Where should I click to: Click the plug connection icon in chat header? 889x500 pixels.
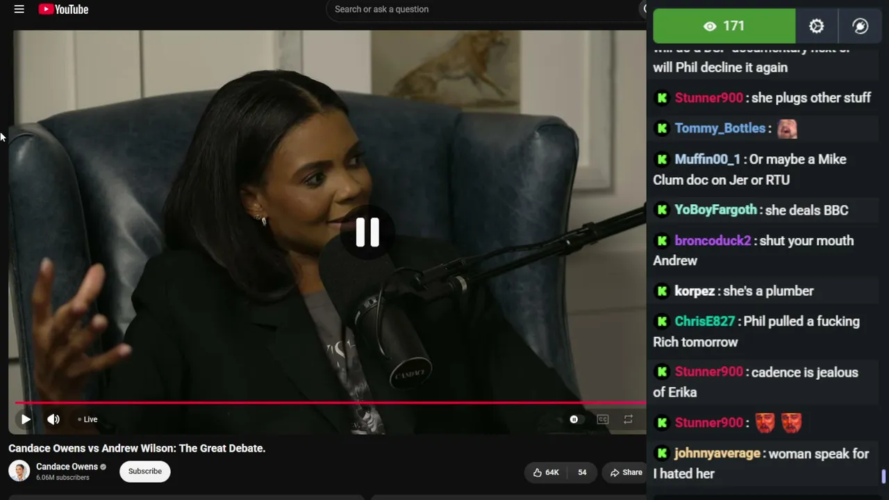pos(860,26)
